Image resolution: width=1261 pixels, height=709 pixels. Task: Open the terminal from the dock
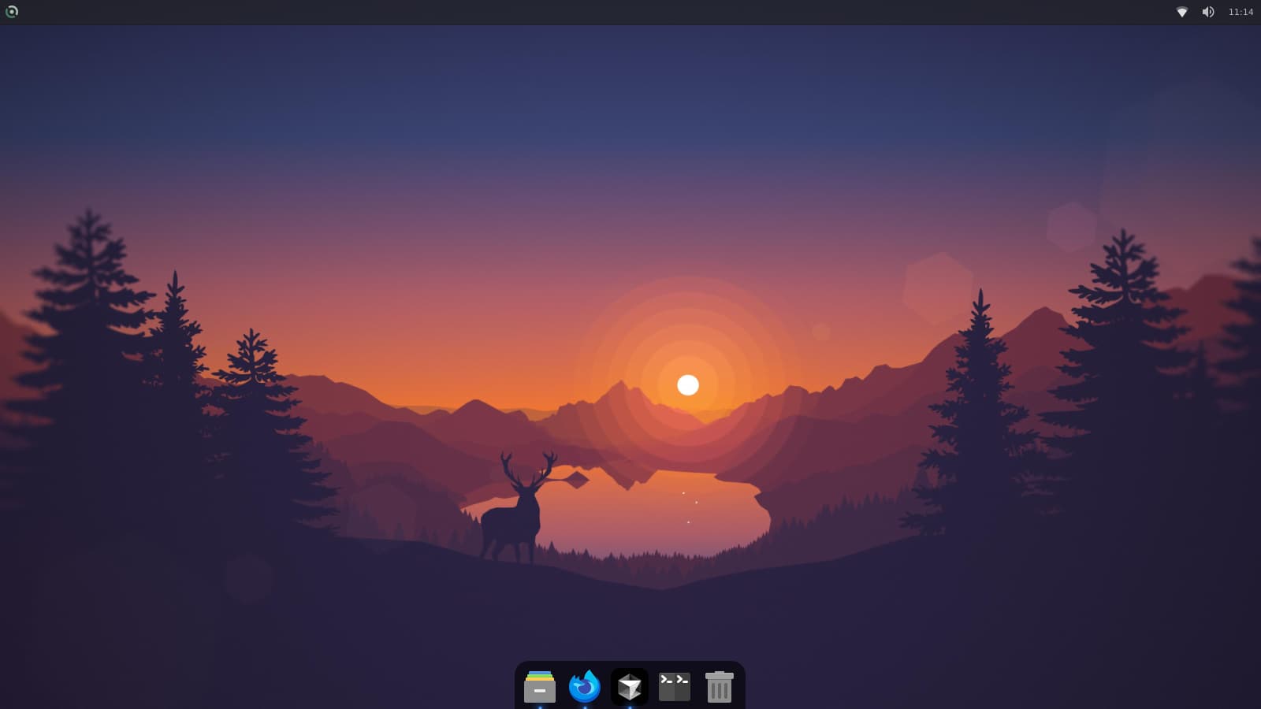coord(675,687)
